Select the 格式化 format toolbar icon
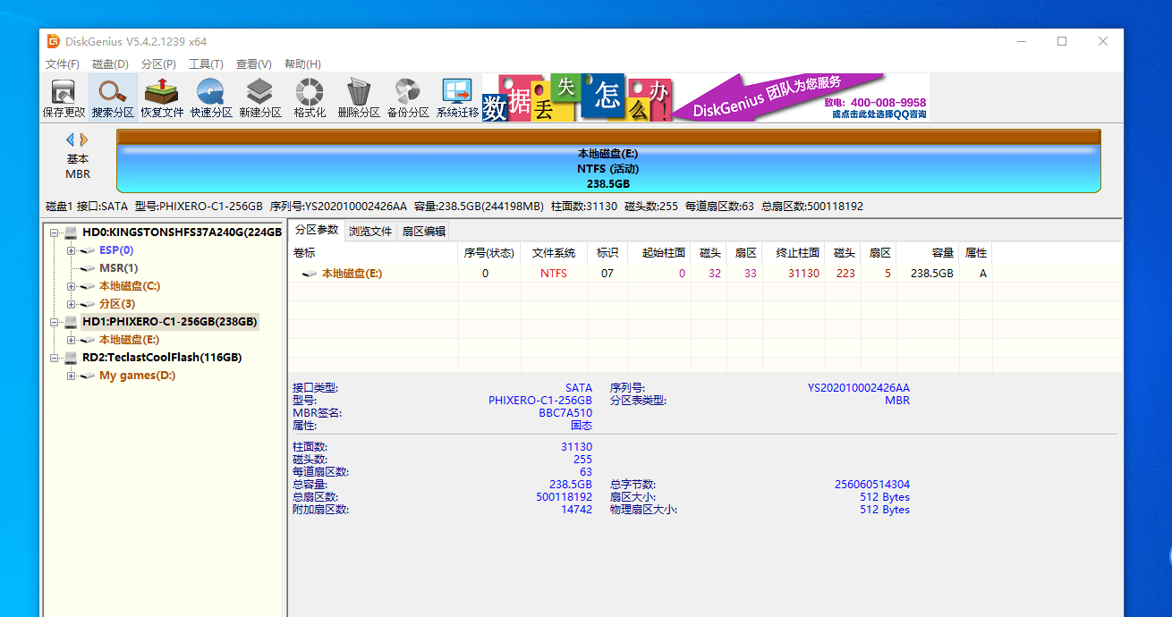The image size is (1172, 617). point(310,97)
